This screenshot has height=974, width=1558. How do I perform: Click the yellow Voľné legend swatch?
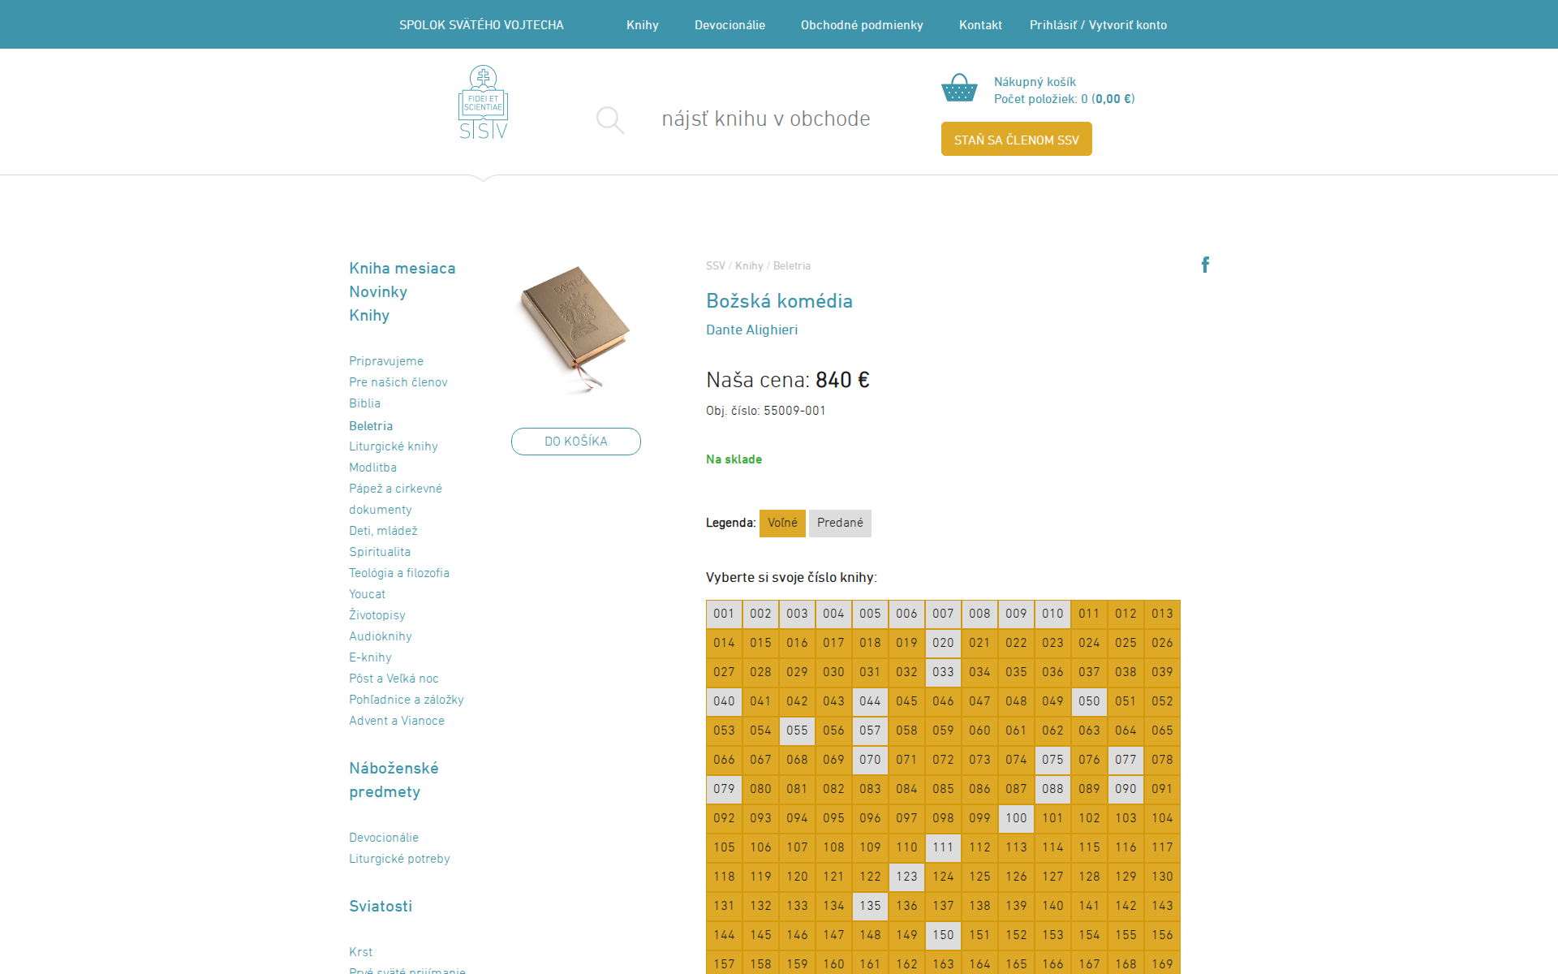point(782,524)
